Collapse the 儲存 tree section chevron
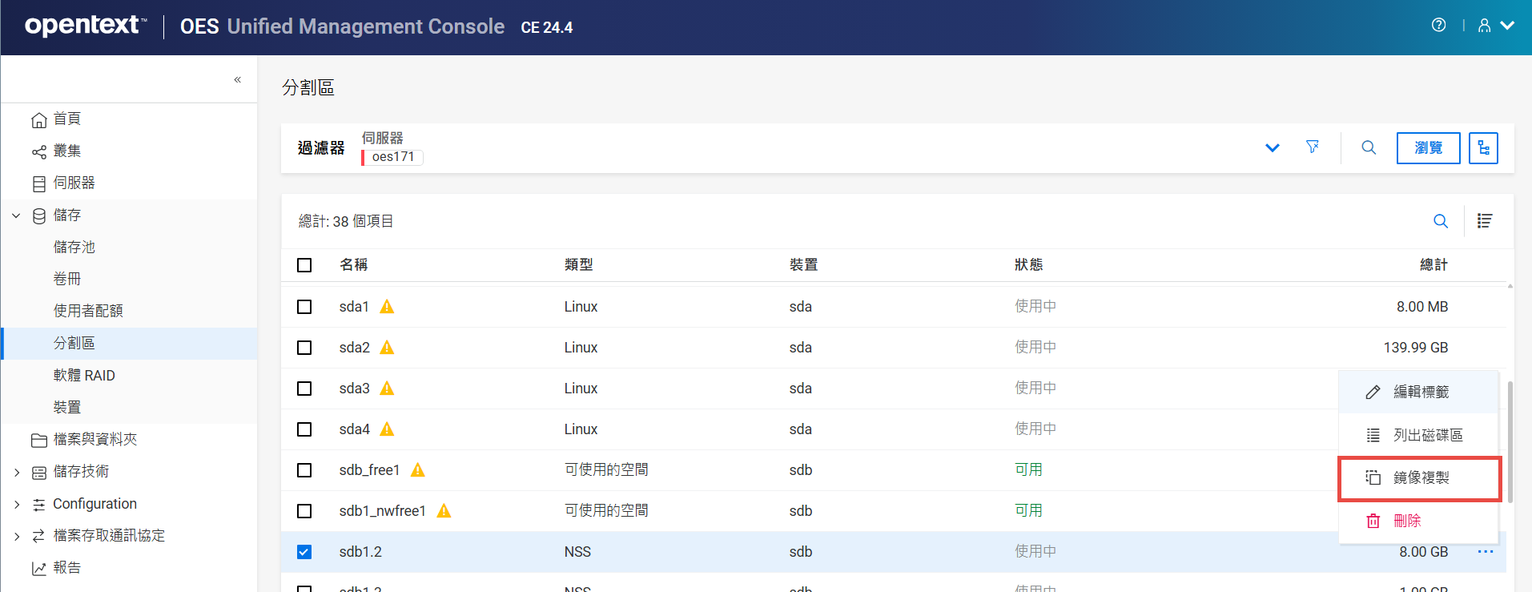 click(x=16, y=215)
